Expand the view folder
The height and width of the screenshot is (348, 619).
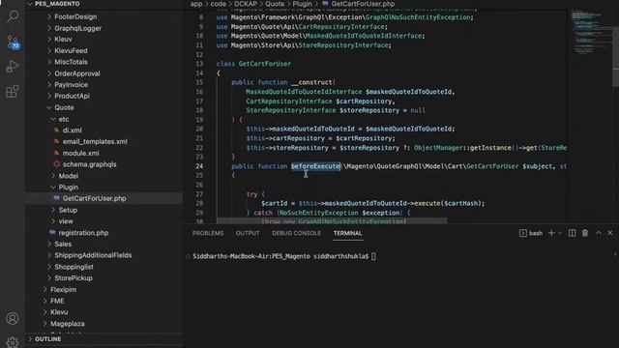point(66,221)
